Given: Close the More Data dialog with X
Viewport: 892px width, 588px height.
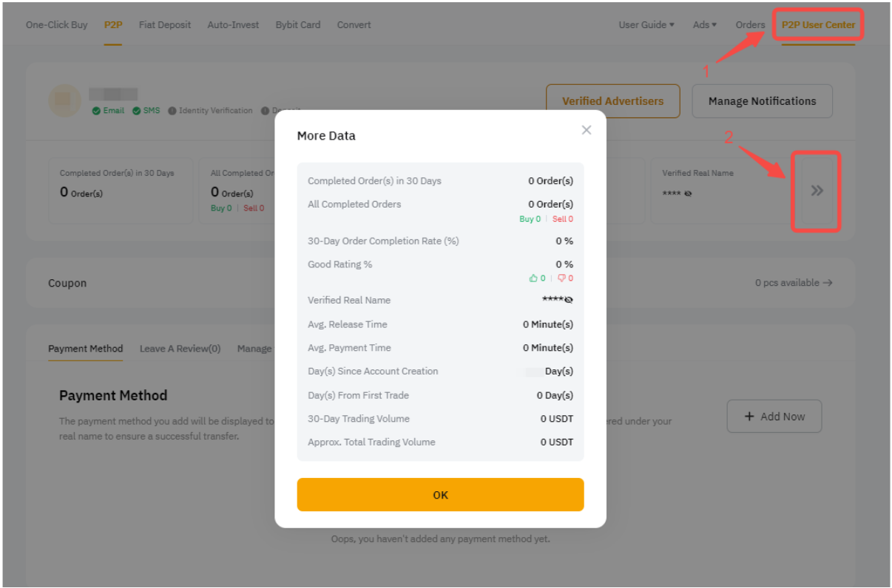Looking at the screenshot, I should (587, 131).
